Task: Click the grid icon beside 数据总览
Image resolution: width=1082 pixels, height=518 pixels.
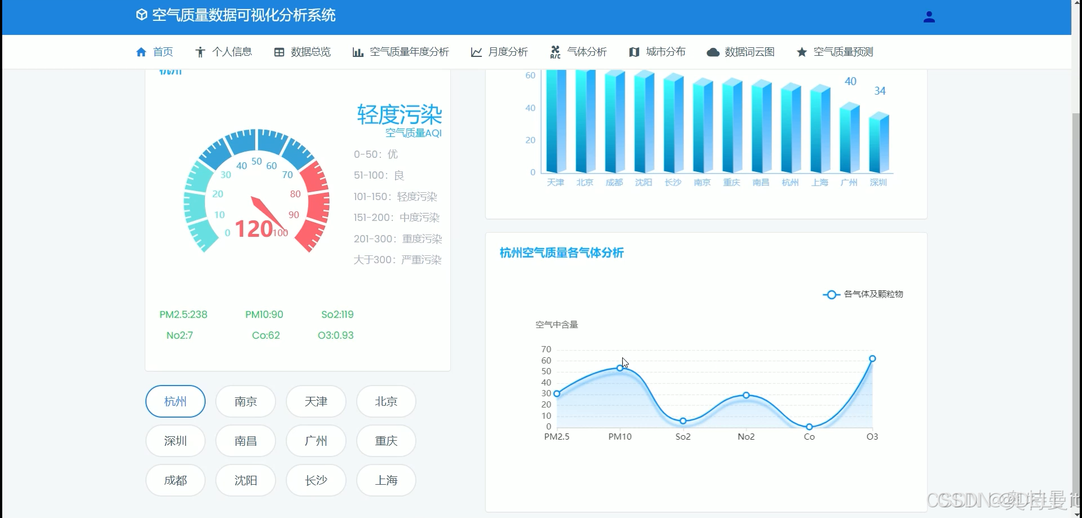Action: 279,52
